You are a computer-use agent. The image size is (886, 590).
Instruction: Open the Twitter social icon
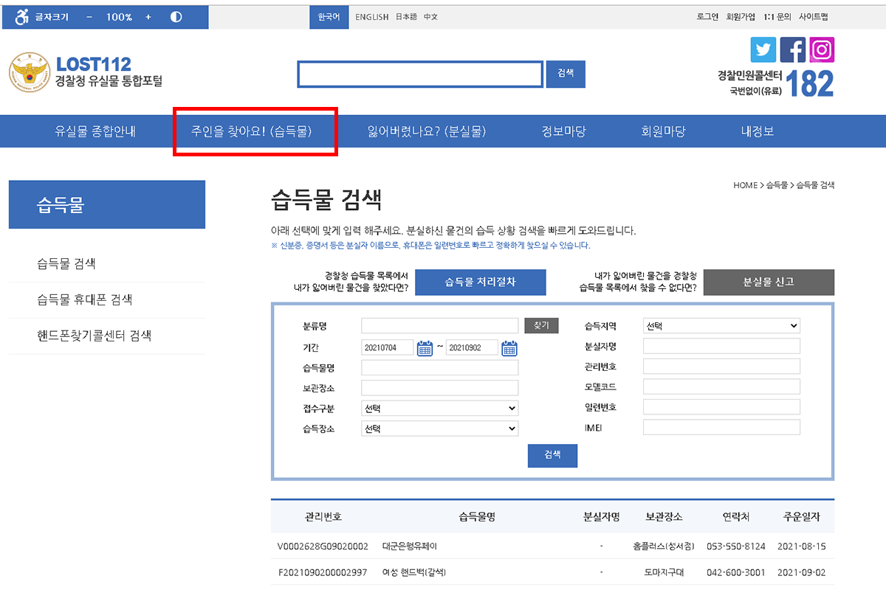(x=763, y=49)
